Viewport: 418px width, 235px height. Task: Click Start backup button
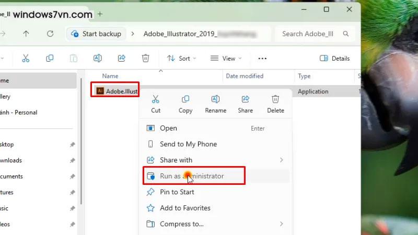(96, 34)
